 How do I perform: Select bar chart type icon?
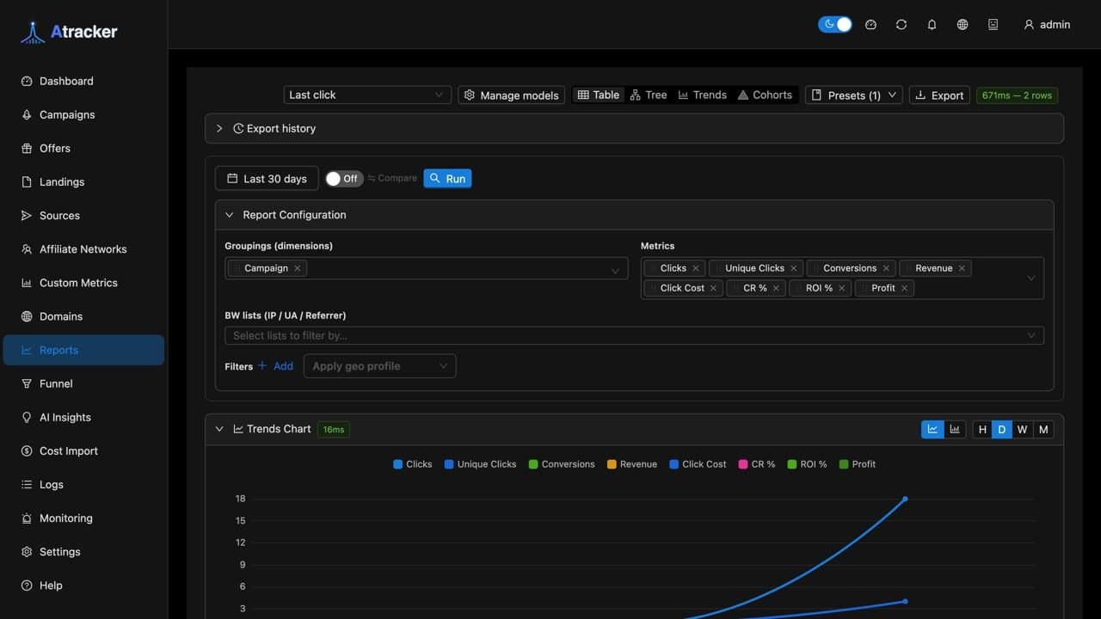[x=955, y=429]
